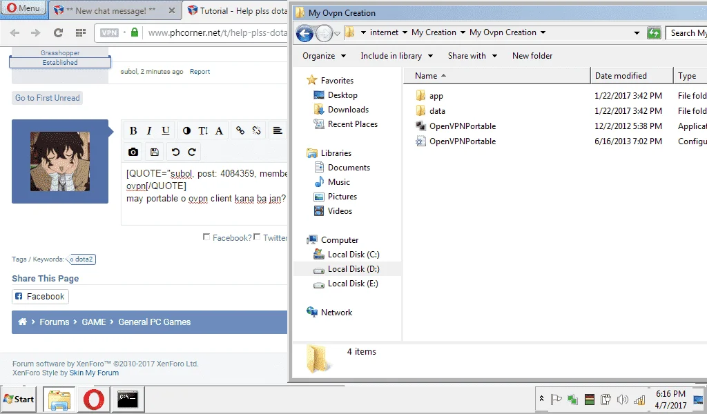Expand the arrow after 'My Ovpn Creation' in the path
707x414 pixels.
click(x=543, y=32)
